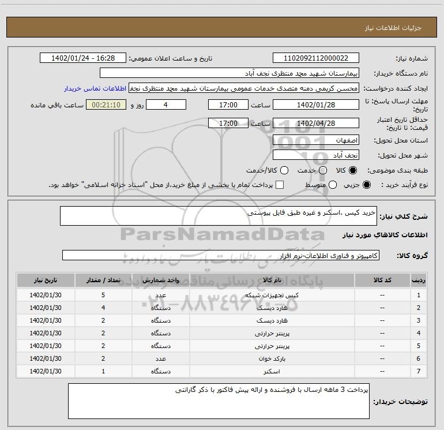Click the date 1402/01/30 in row 7
Screen dimensions: 444x430
pos(46,371)
